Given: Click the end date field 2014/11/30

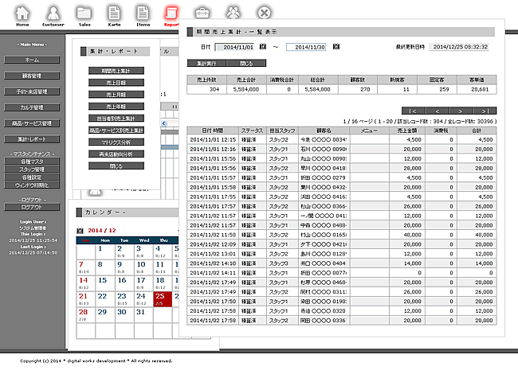Looking at the screenshot, I should point(306,47).
